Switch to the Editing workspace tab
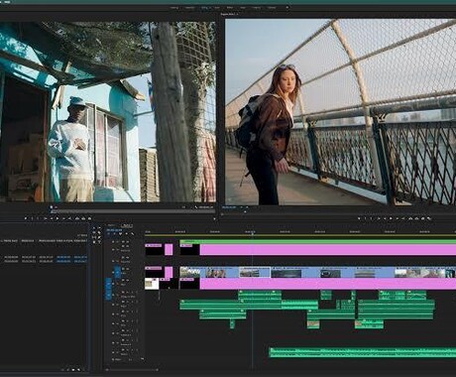Screen dimensions: 456x377 [x=204, y=8]
